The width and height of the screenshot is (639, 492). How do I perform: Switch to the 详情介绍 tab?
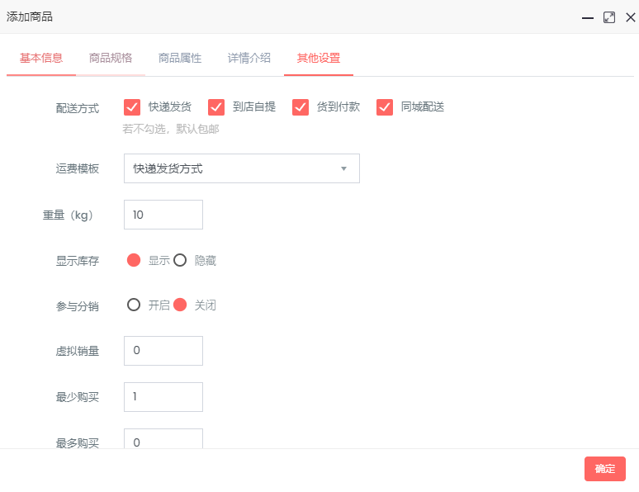(249, 59)
